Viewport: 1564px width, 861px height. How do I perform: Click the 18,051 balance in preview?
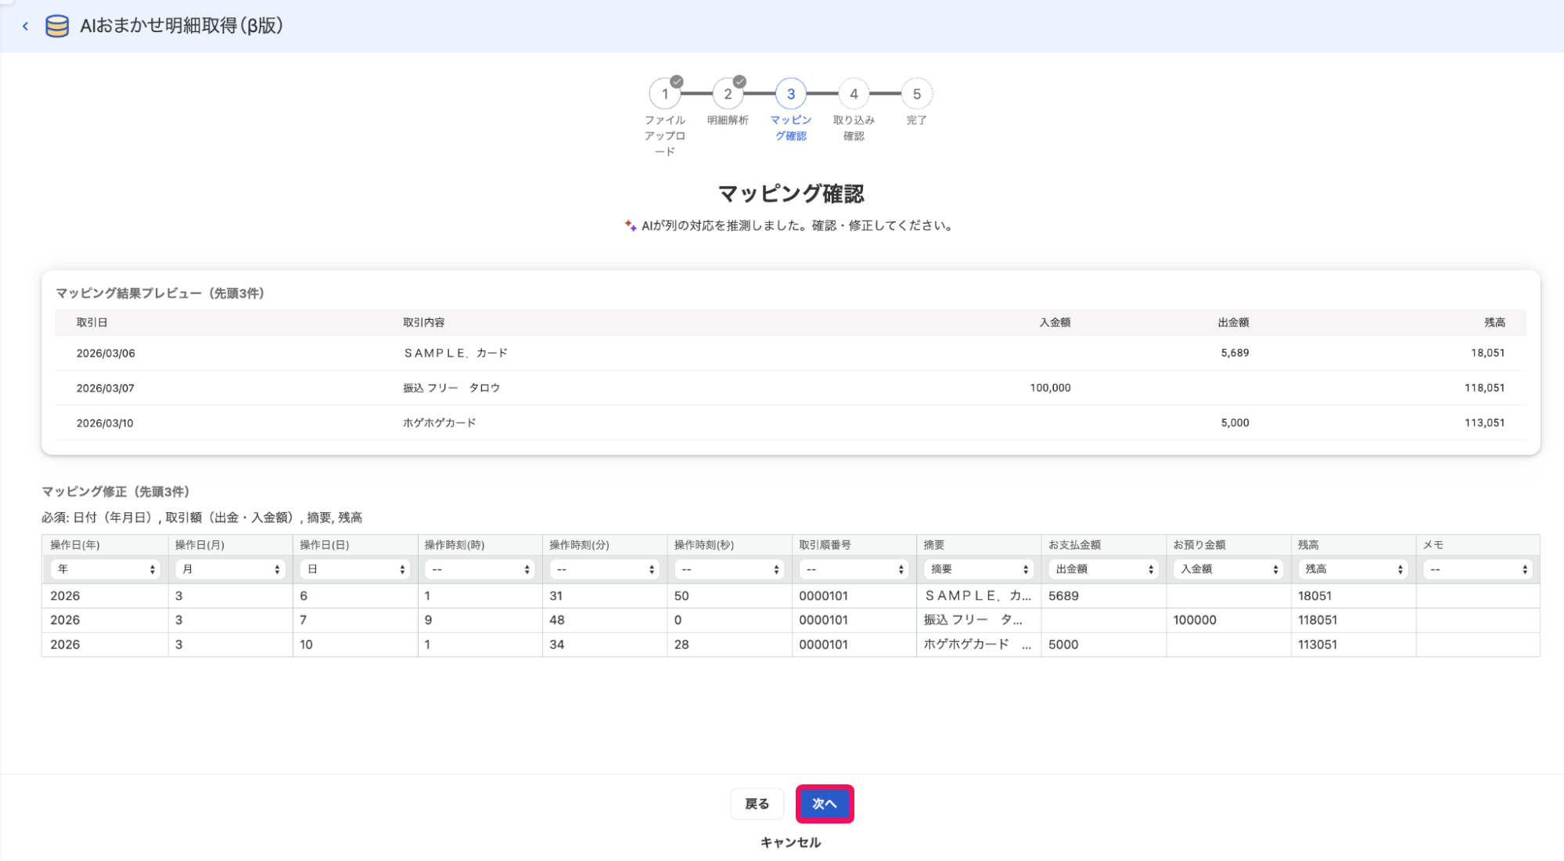coord(1487,353)
